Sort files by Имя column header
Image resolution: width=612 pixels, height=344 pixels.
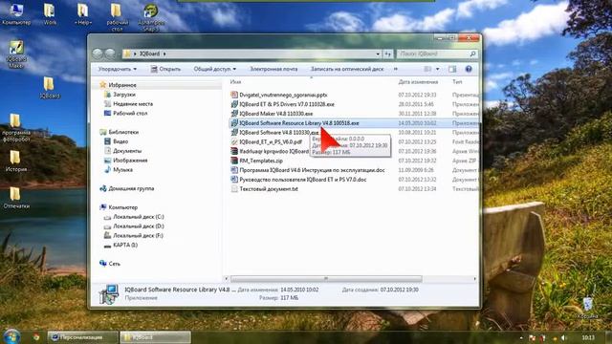click(x=235, y=82)
